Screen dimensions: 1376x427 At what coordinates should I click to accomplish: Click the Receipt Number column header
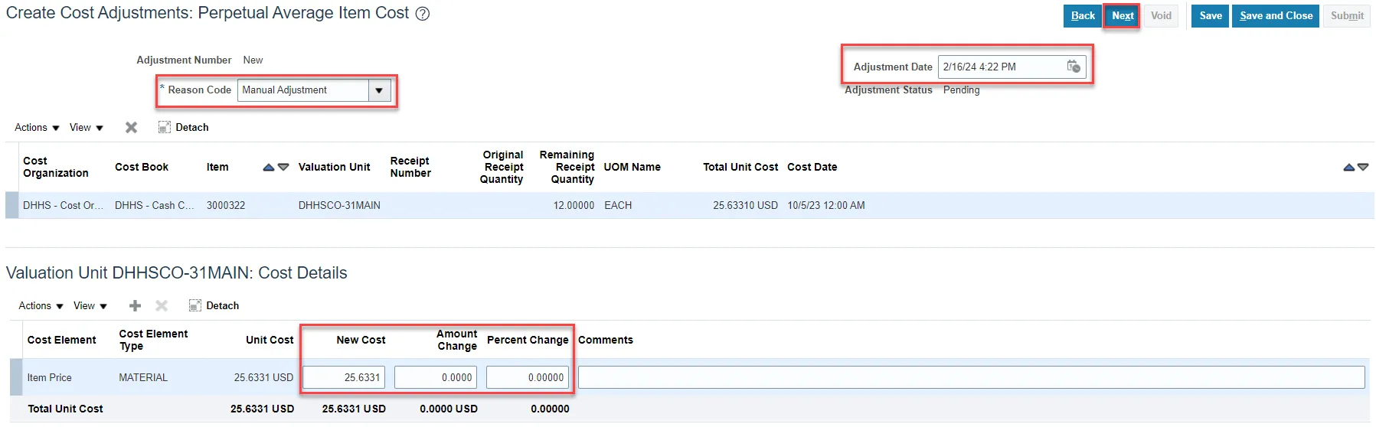coord(410,167)
